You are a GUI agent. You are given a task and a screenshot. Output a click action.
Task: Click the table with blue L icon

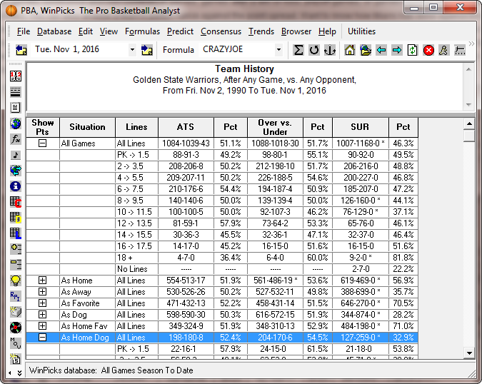coord(16,233)
